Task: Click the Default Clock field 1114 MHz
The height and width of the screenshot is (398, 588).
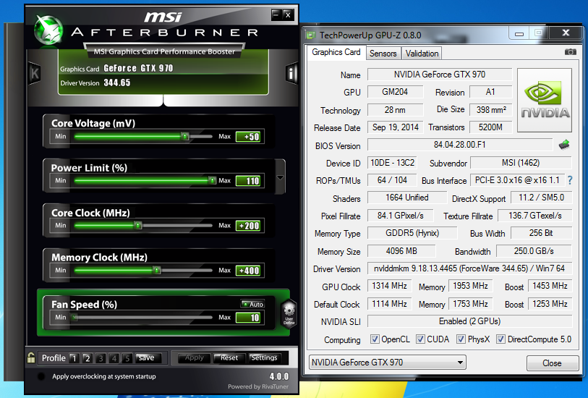Action: [389, 304]
